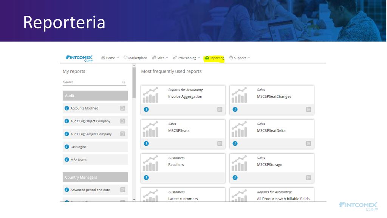
Task: Collapse the Country Managers group header
Action: (95, 177)
